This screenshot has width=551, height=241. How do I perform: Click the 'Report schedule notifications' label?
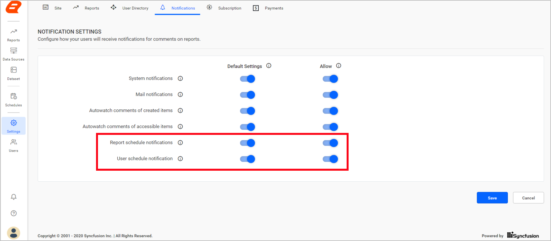[141, 143]
